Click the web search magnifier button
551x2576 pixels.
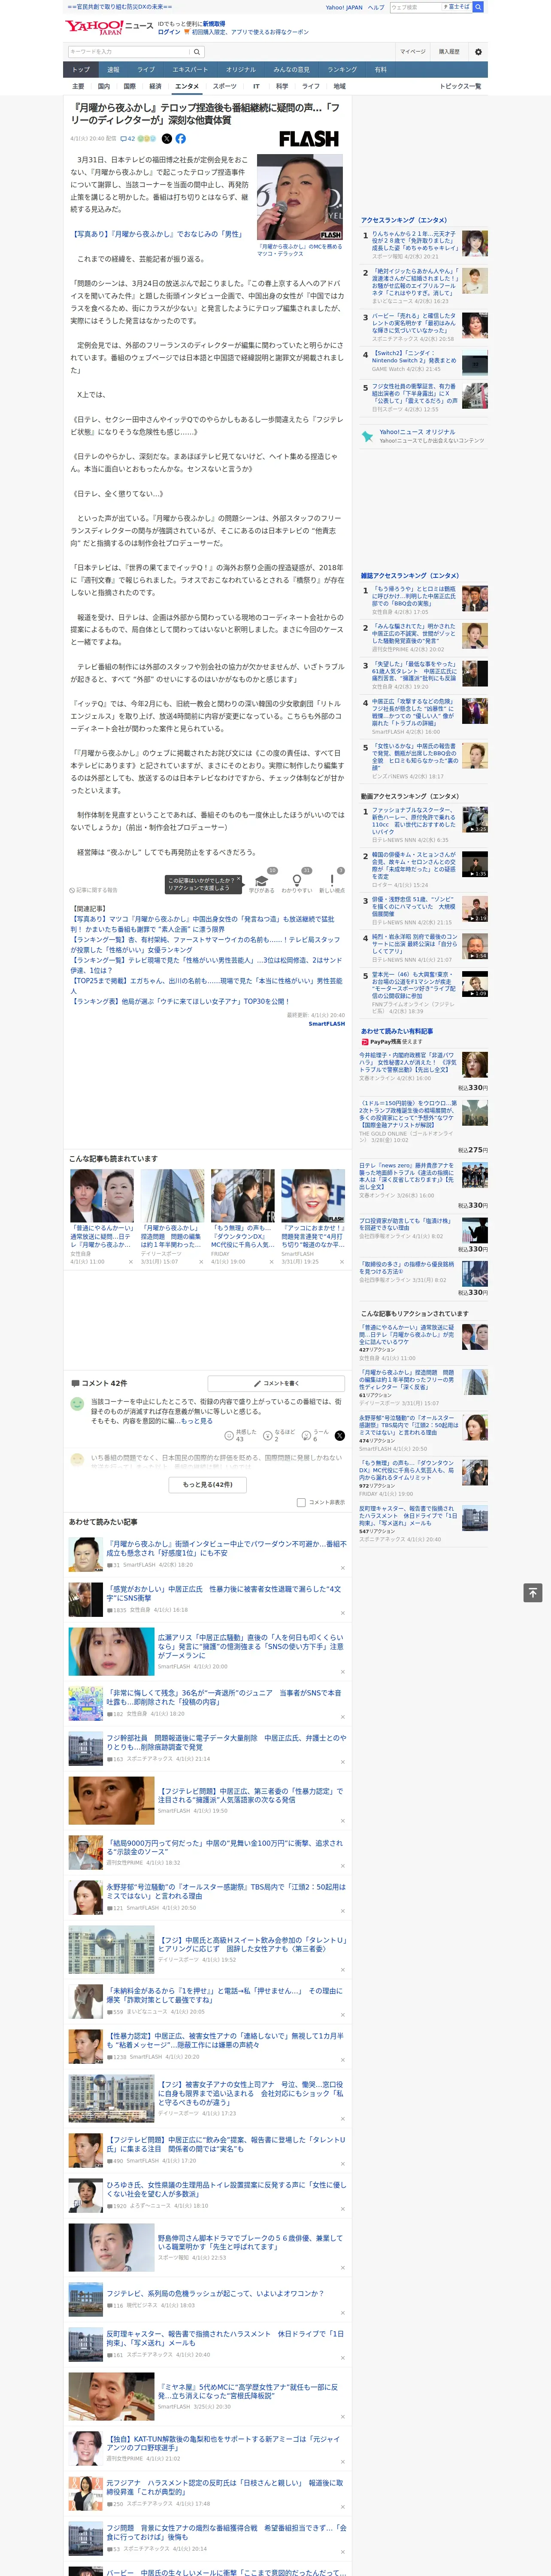click(478, 7)
